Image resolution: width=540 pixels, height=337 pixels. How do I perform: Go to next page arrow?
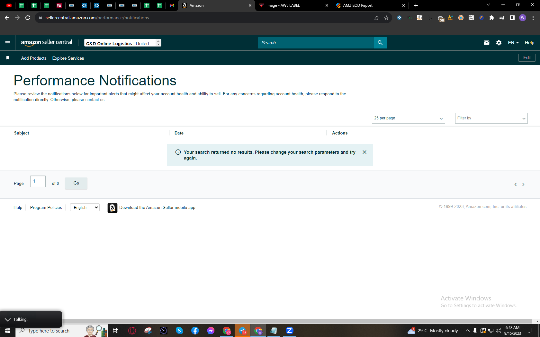pyautogui.click(x=523, y=185)
